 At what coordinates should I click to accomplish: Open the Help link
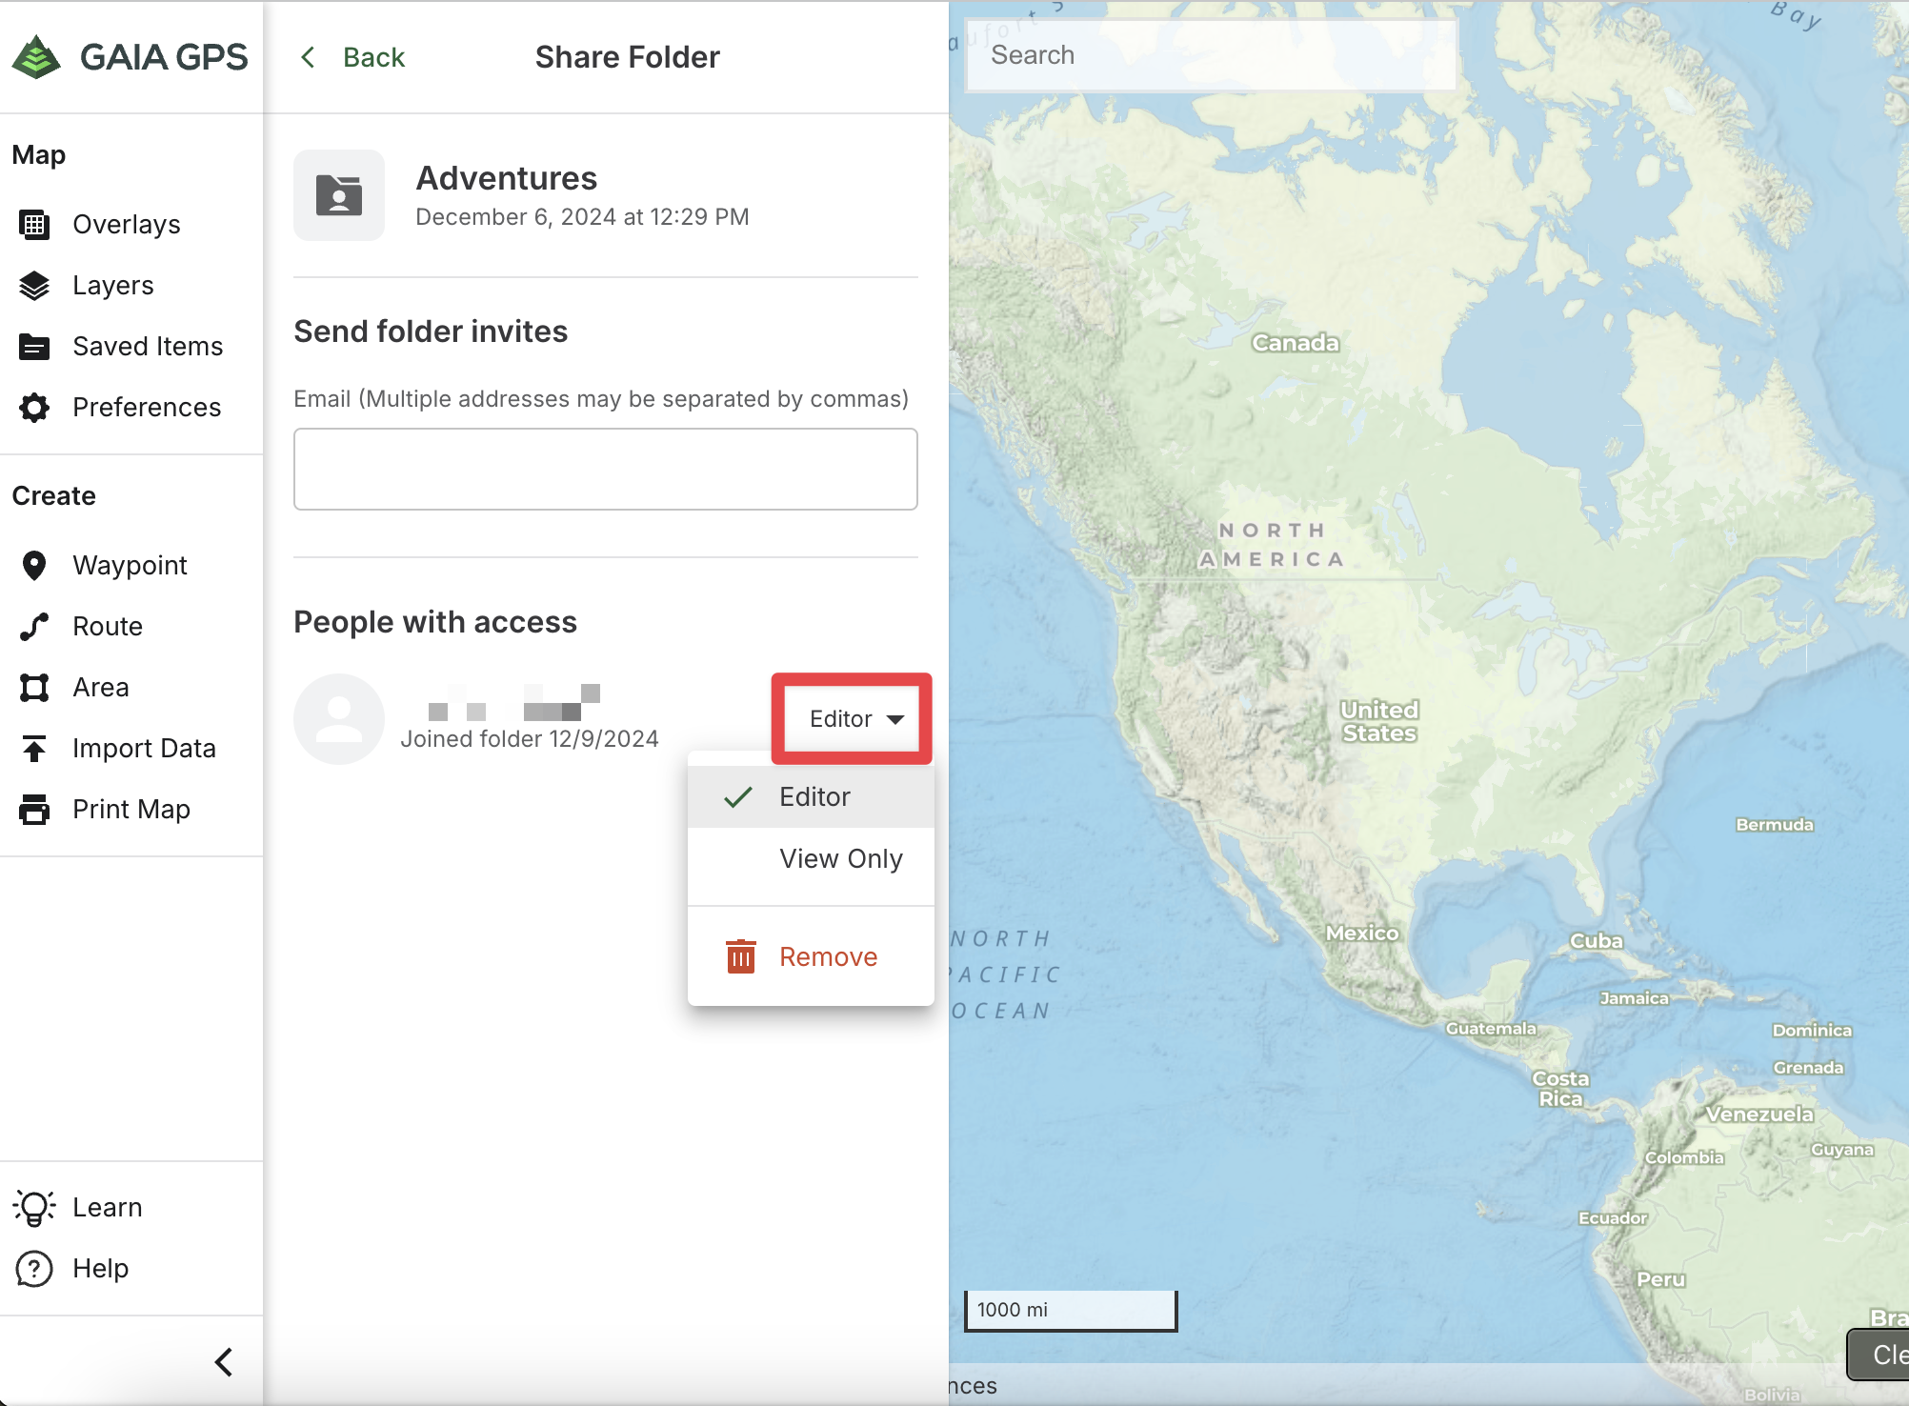point(101,1268)
